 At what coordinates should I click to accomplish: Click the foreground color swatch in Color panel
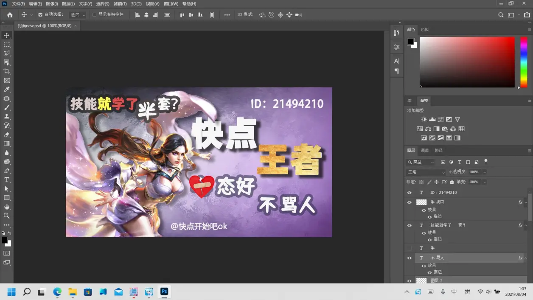pyautogui.click(x=410, y=42)
